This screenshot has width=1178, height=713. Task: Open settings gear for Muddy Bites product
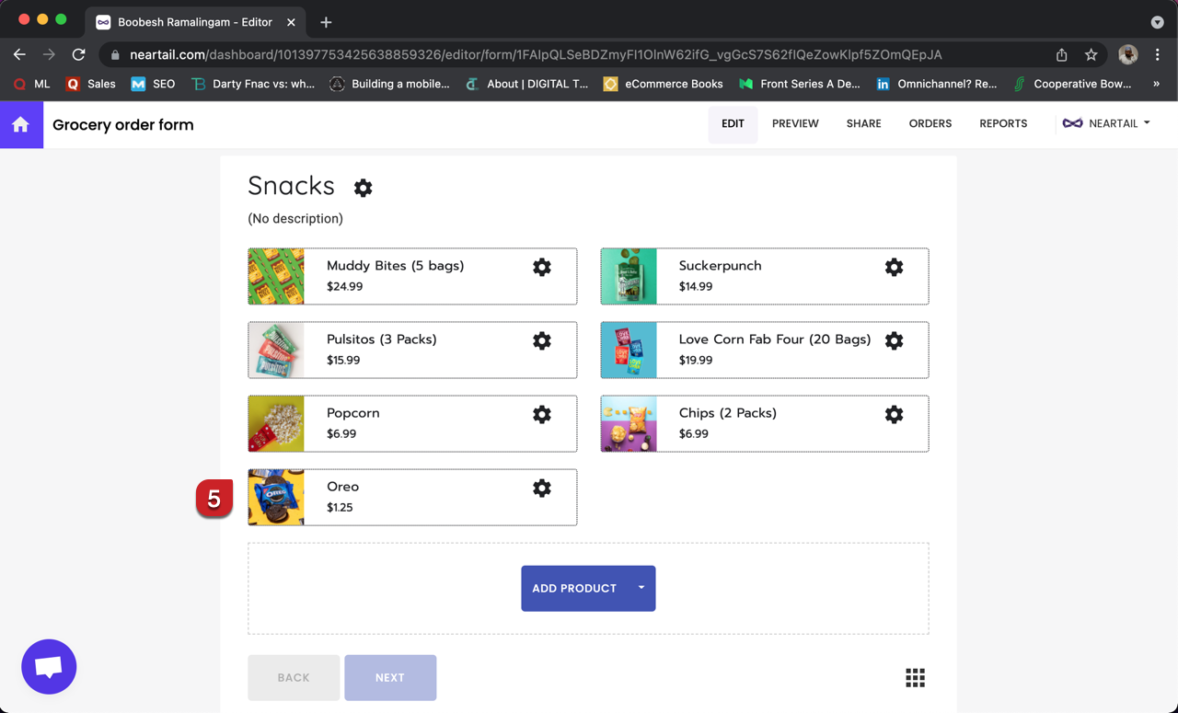pyautogui.click(x=541, y=267)
